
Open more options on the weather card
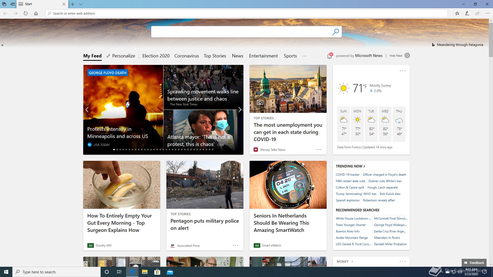tap(403, 71)
